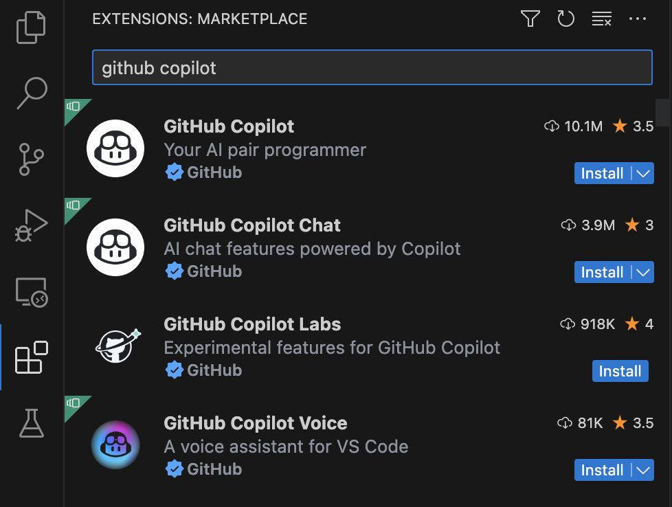672x507 pixels.
Task: Click the verified GitHub publisher badge
Action: (175, 172)
